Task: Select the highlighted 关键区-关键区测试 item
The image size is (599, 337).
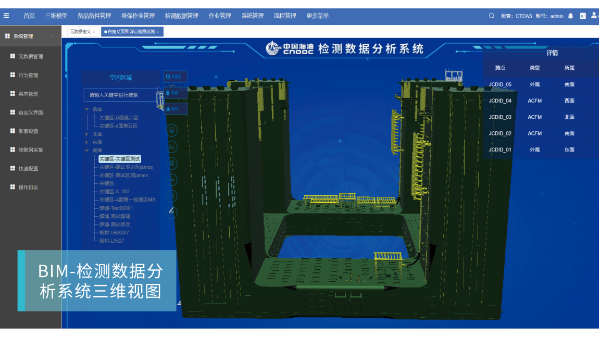Action: coord(120,158)
